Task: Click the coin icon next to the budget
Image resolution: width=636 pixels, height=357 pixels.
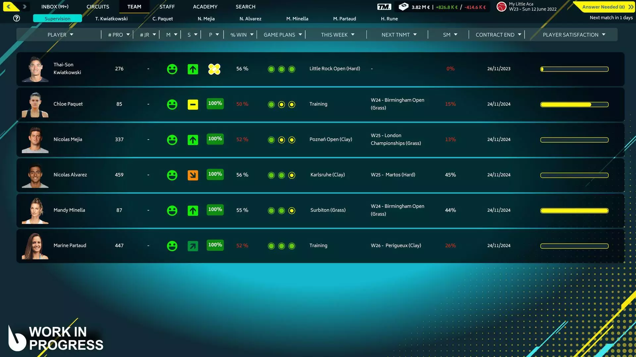Action: click(x=403, y=6)
